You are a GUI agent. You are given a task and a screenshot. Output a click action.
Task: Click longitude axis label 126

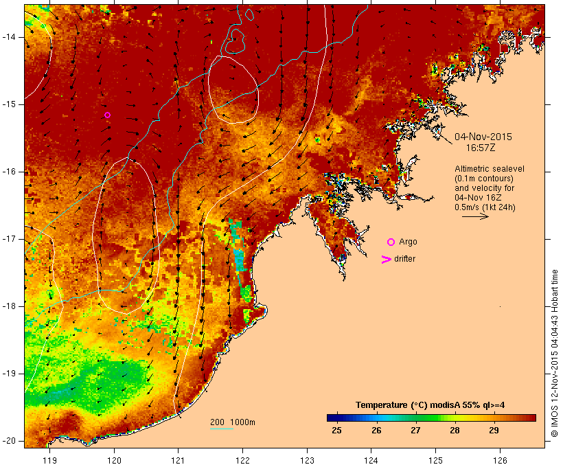[x=500, y=461]
